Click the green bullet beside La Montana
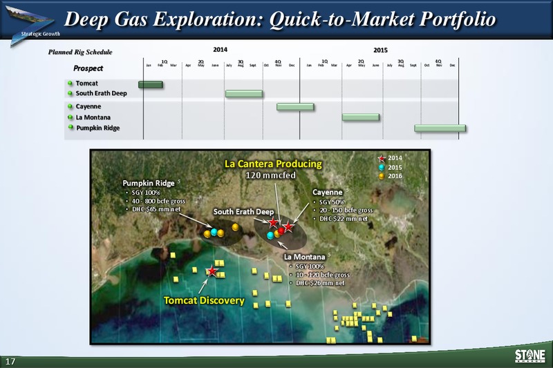This screenshot has height=368, width=553. pyautogui.click(x=71, y=117)
